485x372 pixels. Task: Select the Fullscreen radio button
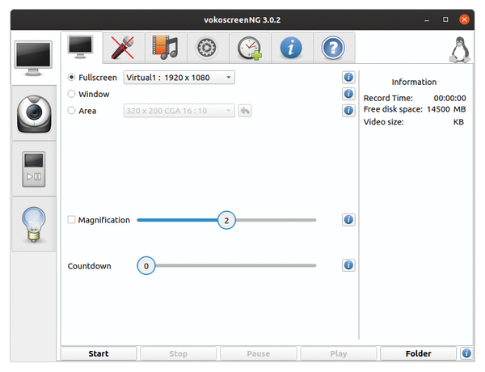pyautogui.click(x=71, y=77)
